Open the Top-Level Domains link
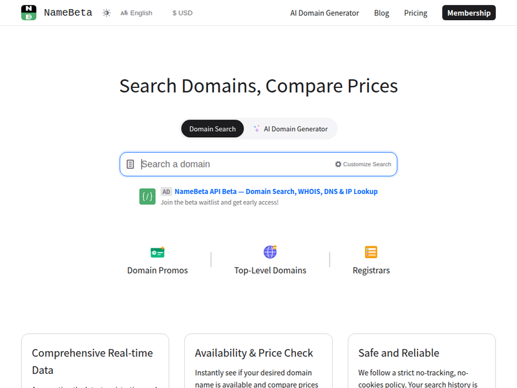Viewport: 517px width, 388px height. point(270,270)
